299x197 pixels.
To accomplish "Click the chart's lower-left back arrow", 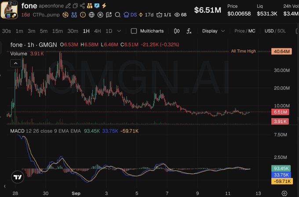I will (4, 186).
